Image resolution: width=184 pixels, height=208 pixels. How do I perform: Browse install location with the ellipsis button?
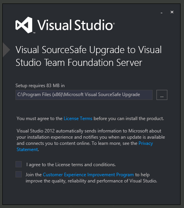pyautogui.click(x=162, y=95)
